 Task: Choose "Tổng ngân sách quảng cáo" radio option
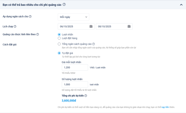pos(59,44)
